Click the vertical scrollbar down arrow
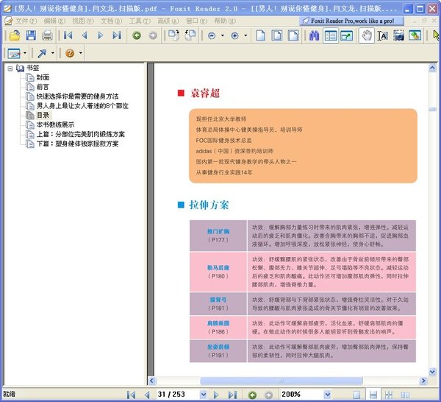441x402 pixels. point(432,372)
